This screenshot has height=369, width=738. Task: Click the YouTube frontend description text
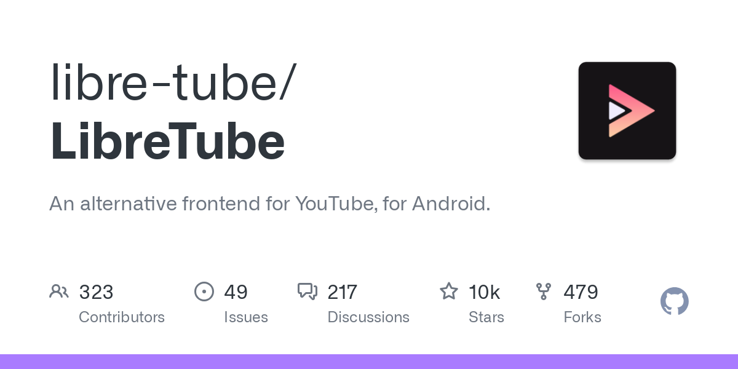(269, 204)
